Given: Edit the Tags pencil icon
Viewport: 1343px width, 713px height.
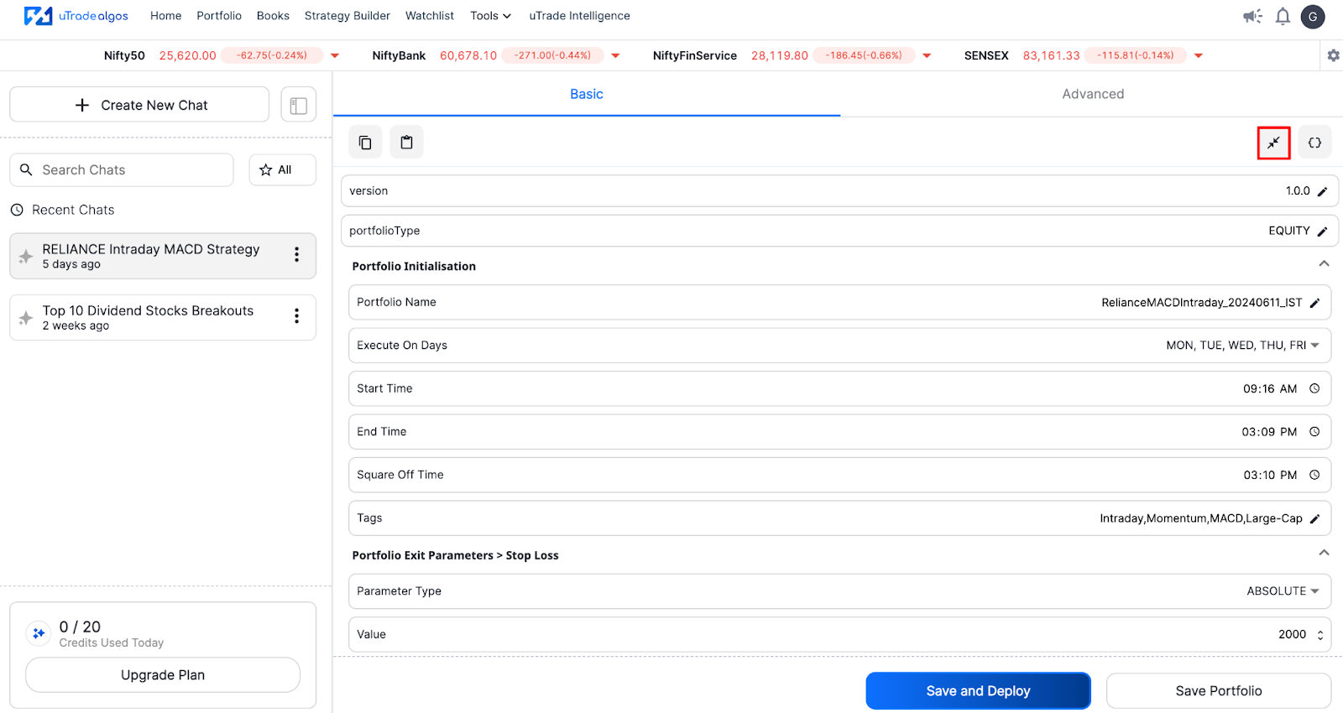Looking at the screenshot, I should [1314, 518].
